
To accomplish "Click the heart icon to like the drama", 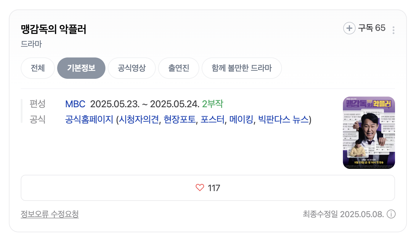I will (200, 187).
